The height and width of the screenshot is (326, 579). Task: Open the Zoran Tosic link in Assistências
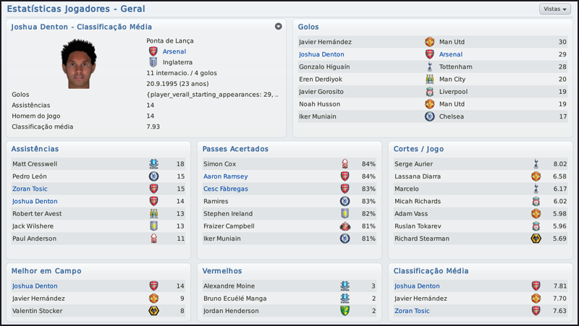point(30,189)
